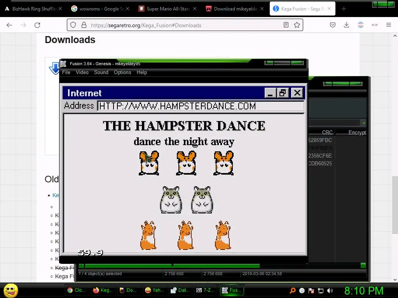Click the browser page vertical scrollbar
The image size is (398, 298).
point(395,205)
